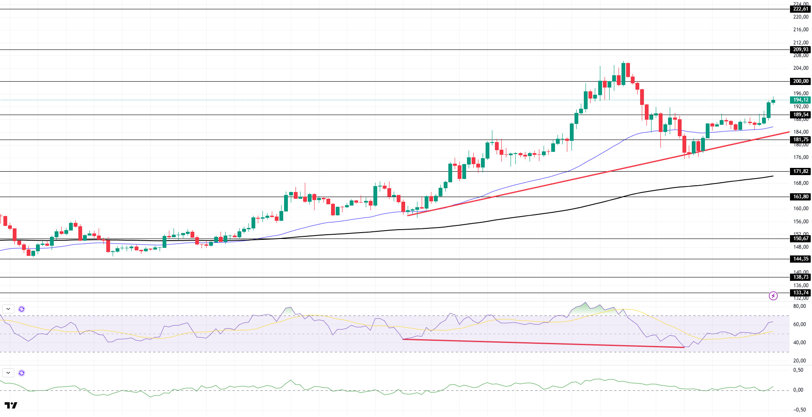Click the 171,82 horizontal line label

point(800,171)
